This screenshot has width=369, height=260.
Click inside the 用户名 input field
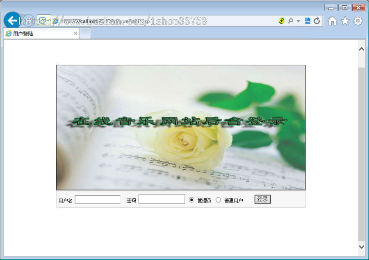(x=97, y=199)
